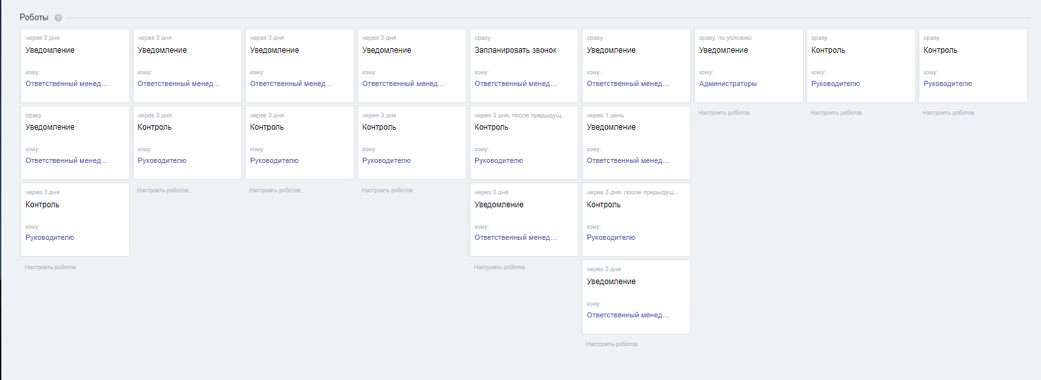This screenshot has height=380, width=1041.
Task: Click Руководителю in Контроль below 'через 1 день' robot
Action: click(611, 237)
